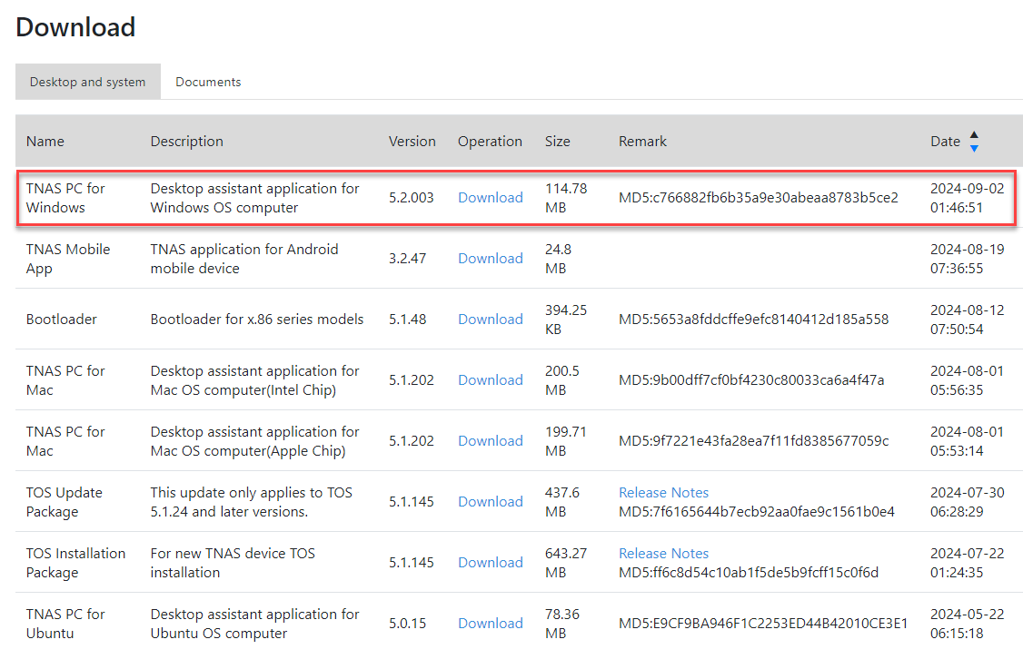Download the Bootloader 5.1.48
Image resolution: width=1023 pixels, height=669 pixels.
tap(491, 319)
